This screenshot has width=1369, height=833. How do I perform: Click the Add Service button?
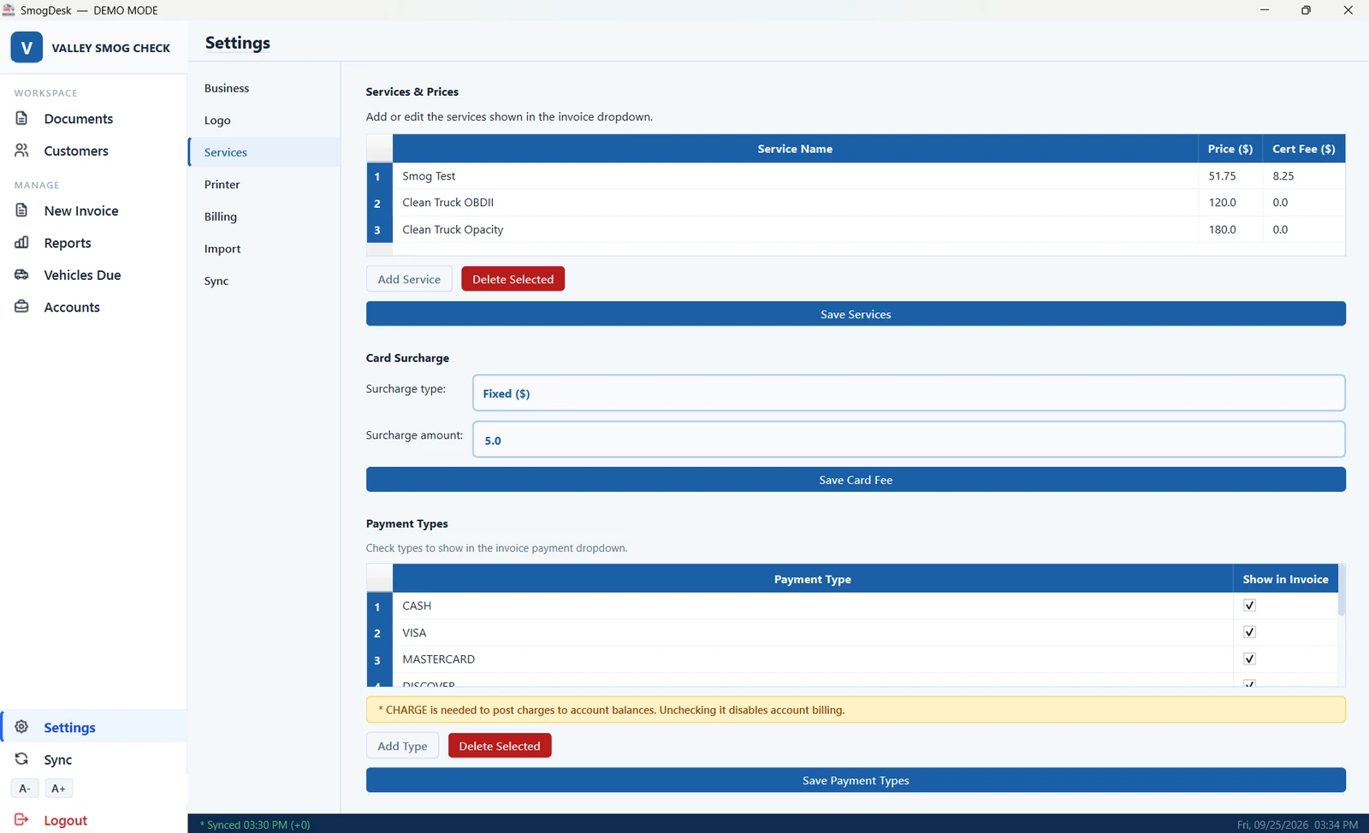[x=409, y=279]
